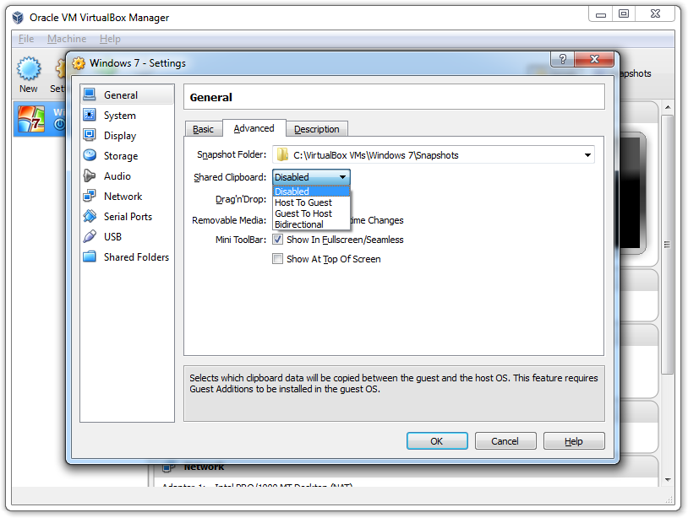
Task: Uncheck Show In Fullscreen/Seamless checkbox
Action: coord(277,240)
